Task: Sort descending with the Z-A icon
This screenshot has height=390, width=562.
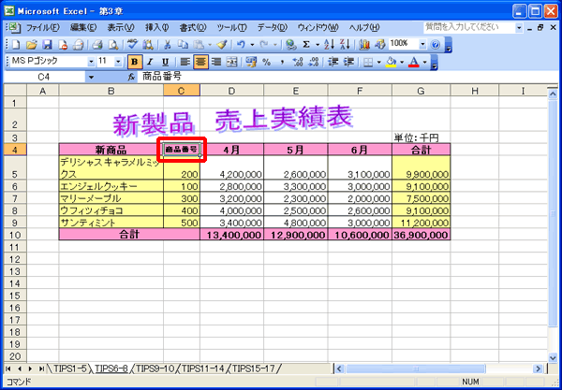Action: (345, 44)
